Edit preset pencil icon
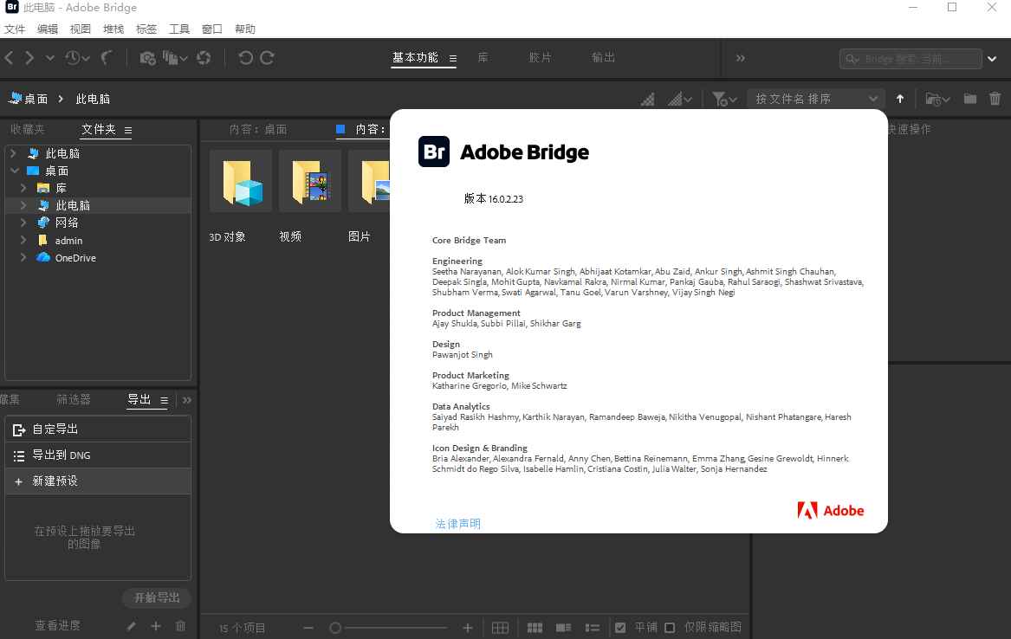 tap(131, 625)
